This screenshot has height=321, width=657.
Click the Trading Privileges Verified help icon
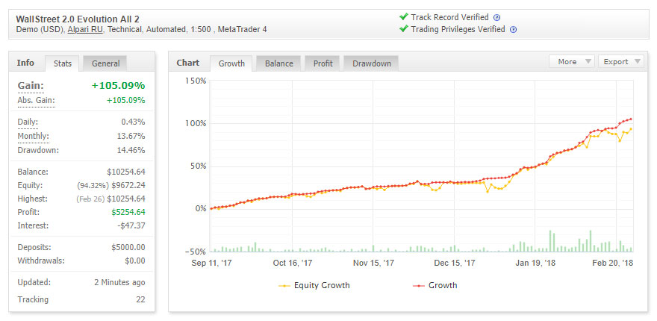[x=514, y=30]
